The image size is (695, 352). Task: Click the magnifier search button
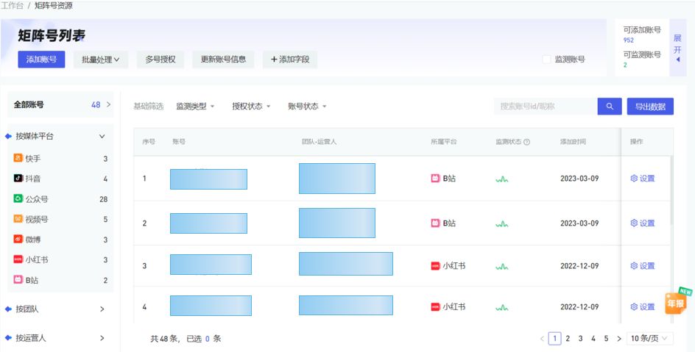coord(610,107)
